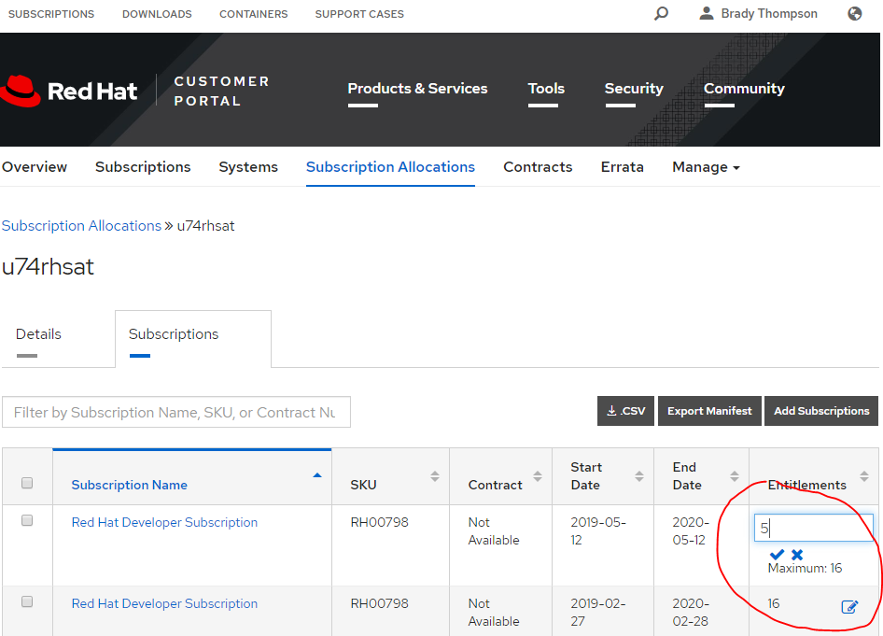Open Subscription Allocations breadcrumb link
This screenshot has width=883, height=636.
click(81, 226)
